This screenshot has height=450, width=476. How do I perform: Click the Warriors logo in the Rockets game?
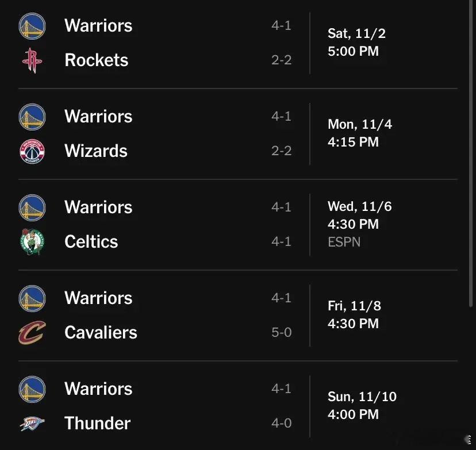(32, 26)
